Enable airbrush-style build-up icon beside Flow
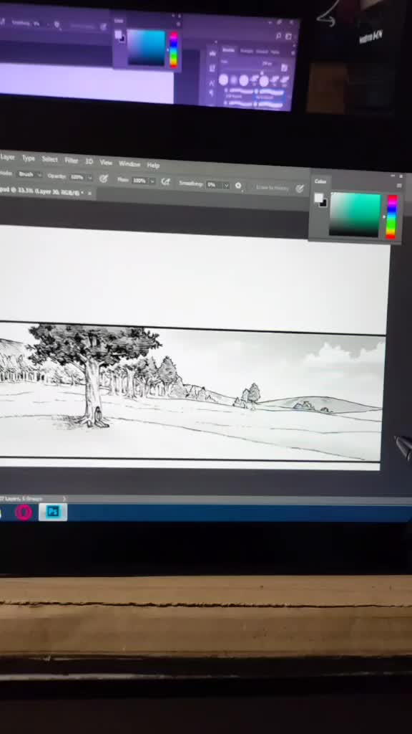Viewport: 412px width, 734px height. pos(165,181)
